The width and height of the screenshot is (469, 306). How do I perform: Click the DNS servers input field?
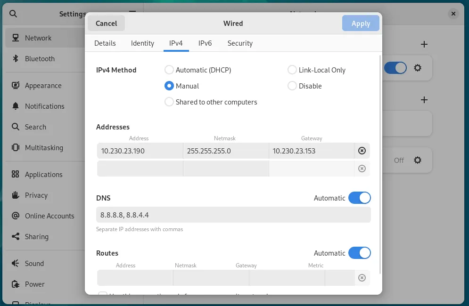coord(233,215)
